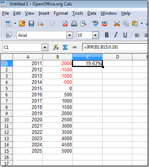Image resolution: width=149 pixels, height=167 pixels.
Task: Click the Cut scissors icon
Action: click(117, 23)
